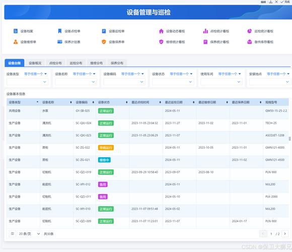Open 设备类型 filter condition dropdown
Viewport: 292px width, 252px height.
click(35, 74)
